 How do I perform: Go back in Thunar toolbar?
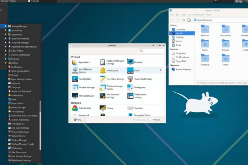coord(173,20)
